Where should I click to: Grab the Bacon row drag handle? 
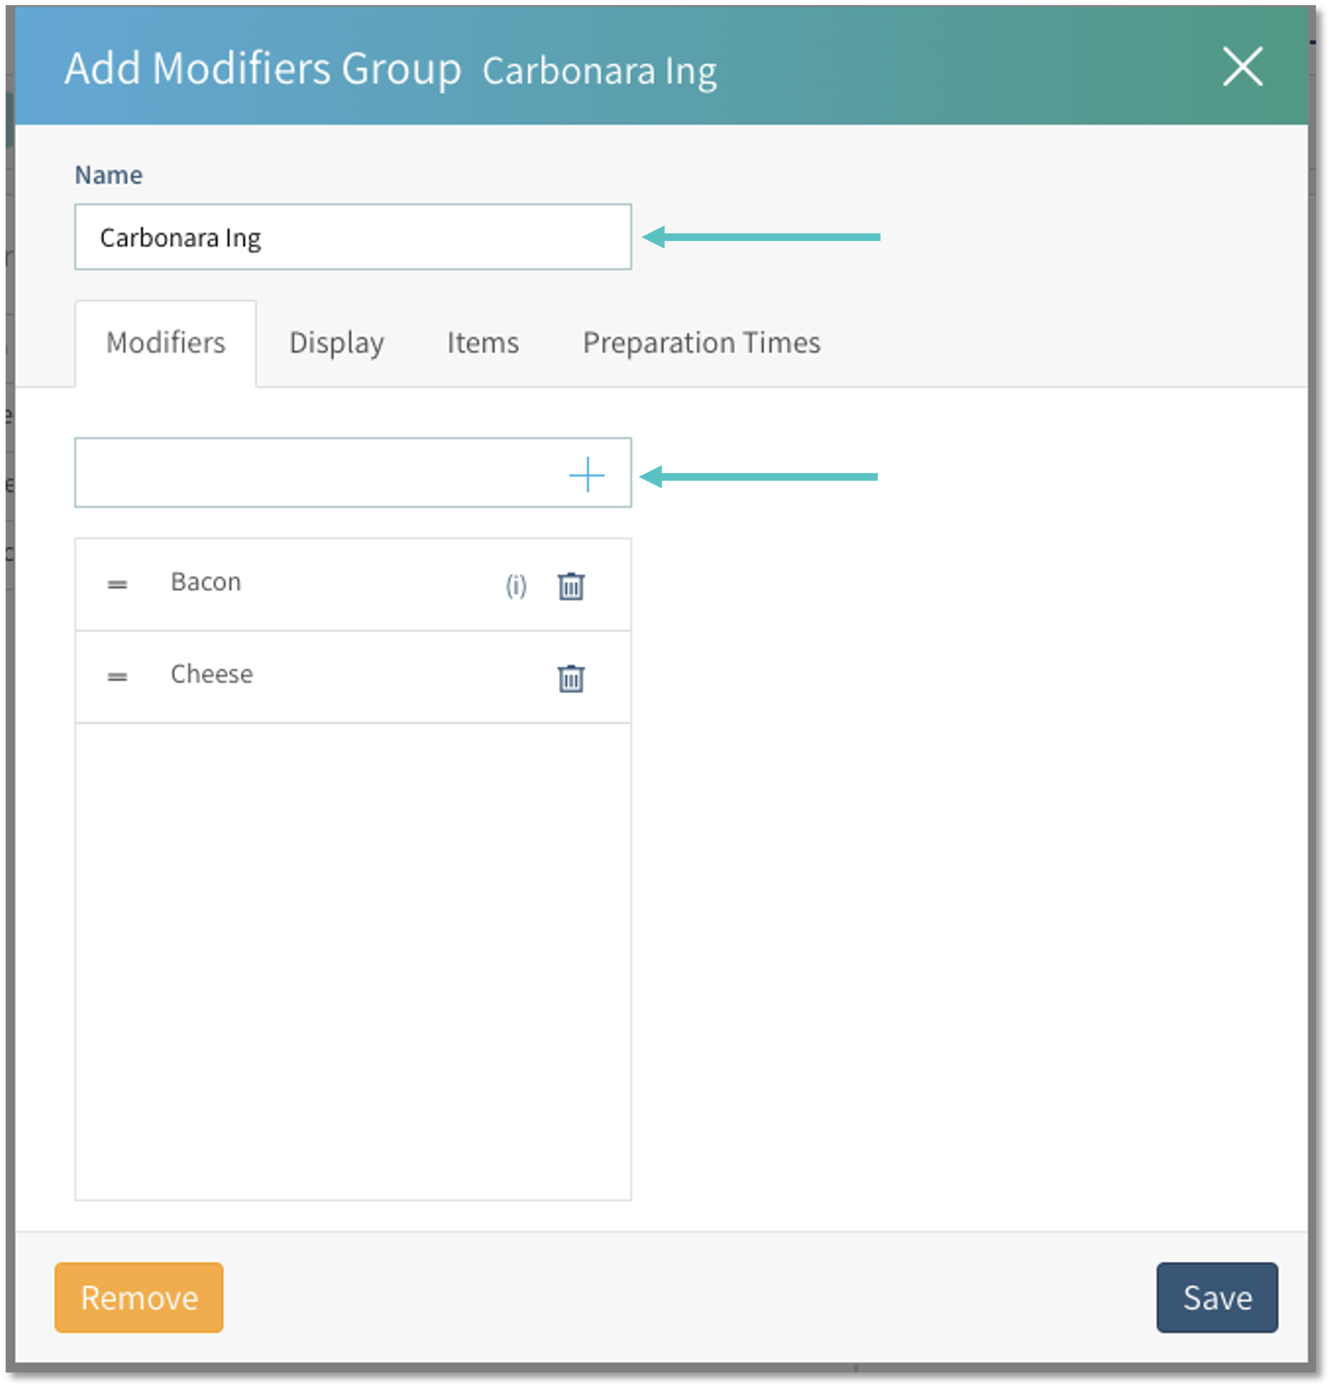tap(117, 585)
